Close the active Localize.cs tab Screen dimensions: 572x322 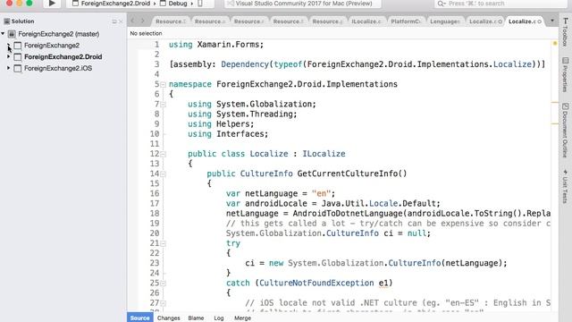[540, 21]
